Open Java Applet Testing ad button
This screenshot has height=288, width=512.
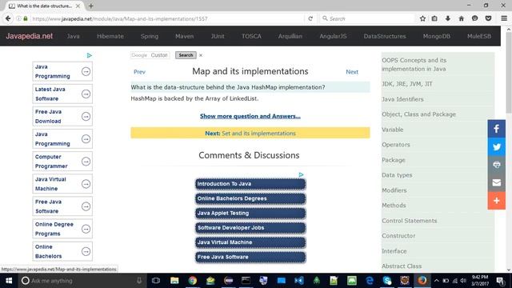[250, 214]
